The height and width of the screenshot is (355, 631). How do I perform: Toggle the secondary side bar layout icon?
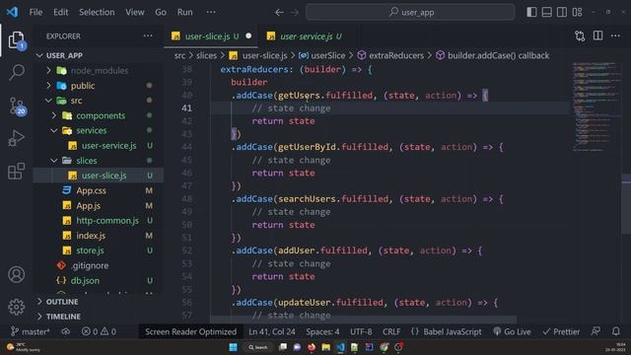[562, 12]
